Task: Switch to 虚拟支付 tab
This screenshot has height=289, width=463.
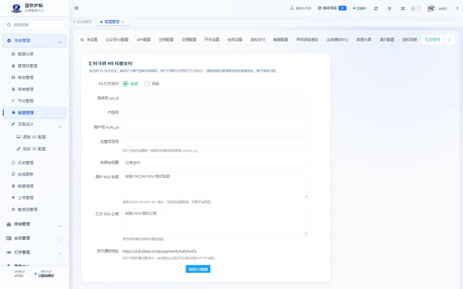Action: [258, 39]
